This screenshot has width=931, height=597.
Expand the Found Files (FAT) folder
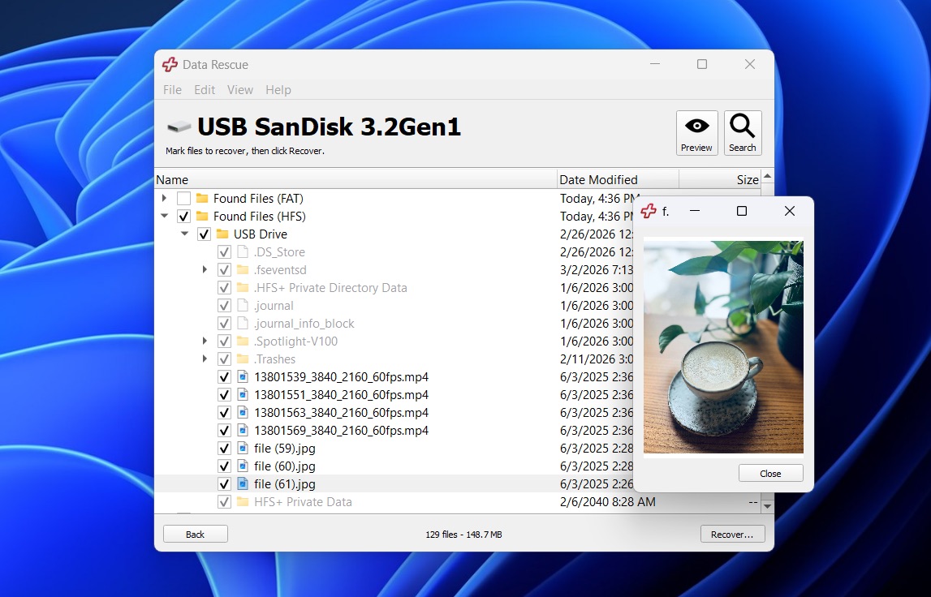pos(165,199)
